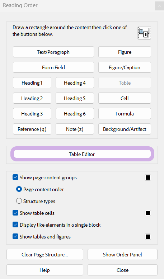The image size is (164, 279).
Task: Apply Heading 1 tag
Action: click(x=32, y=83)
